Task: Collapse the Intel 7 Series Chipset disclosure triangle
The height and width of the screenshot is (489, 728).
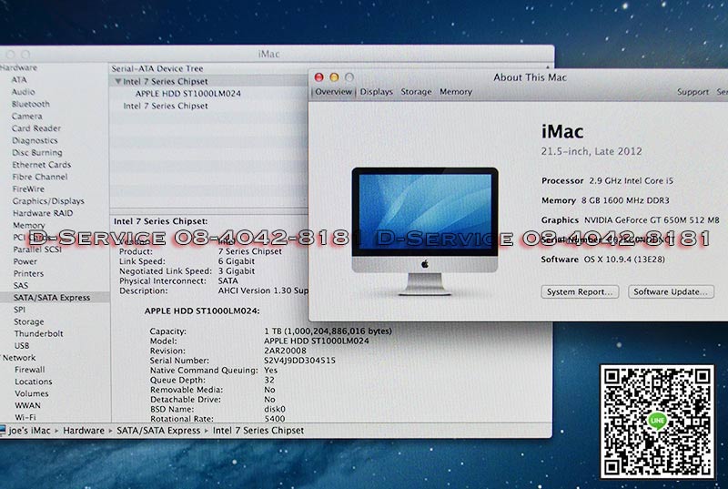Action: [x=118, y=81]
